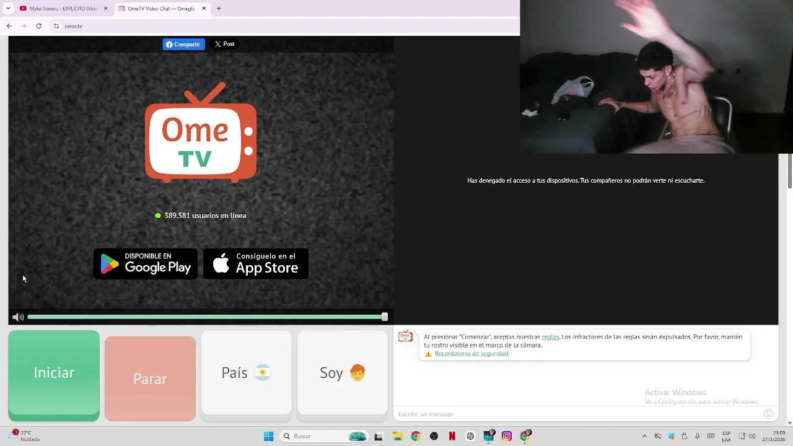Open the emoji picker
The image size is (793, 446).
click(x=769, y=414)
